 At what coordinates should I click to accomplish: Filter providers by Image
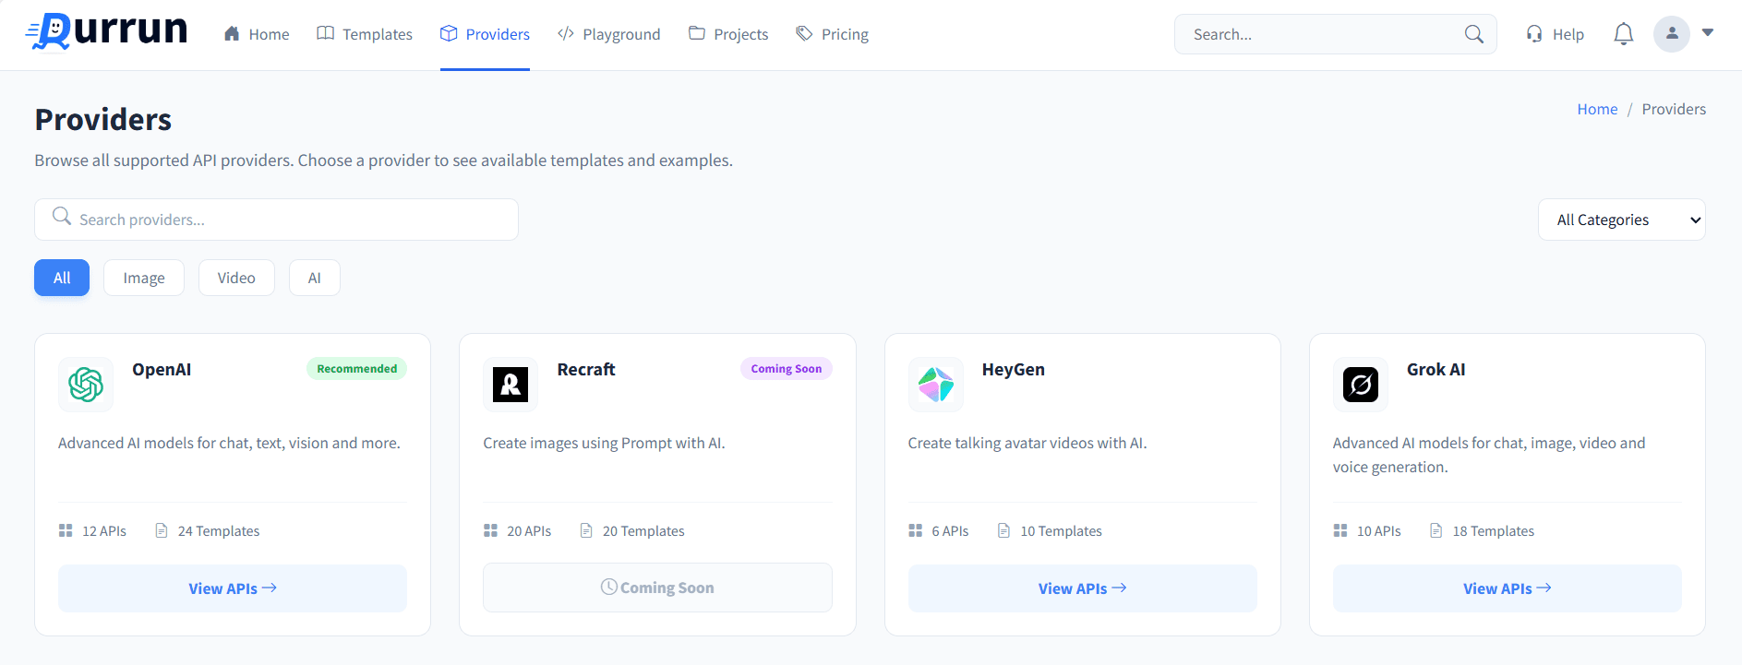(x=144, y=278)
